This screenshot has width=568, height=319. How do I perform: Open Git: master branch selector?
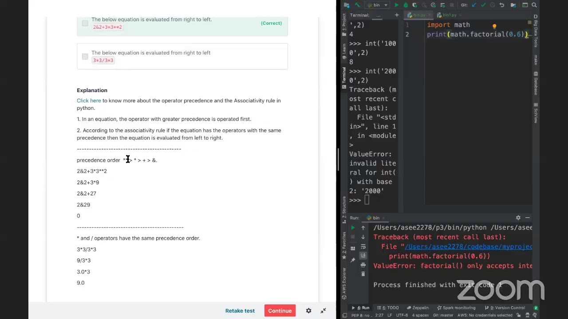coord(443,315)
